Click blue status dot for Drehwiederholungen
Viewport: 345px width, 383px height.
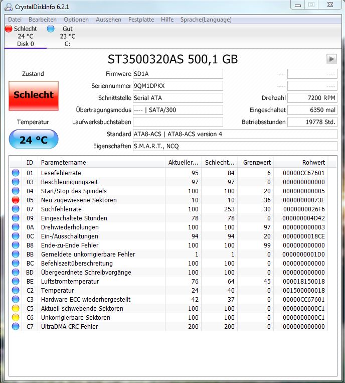(x=16, y=227)
